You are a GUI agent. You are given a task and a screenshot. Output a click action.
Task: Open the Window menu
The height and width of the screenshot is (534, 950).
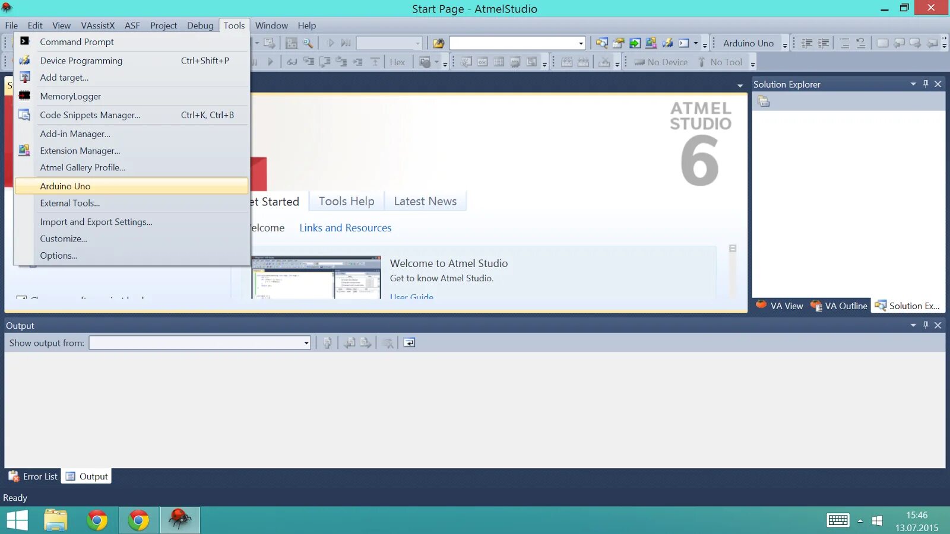(x=271, y=26)
